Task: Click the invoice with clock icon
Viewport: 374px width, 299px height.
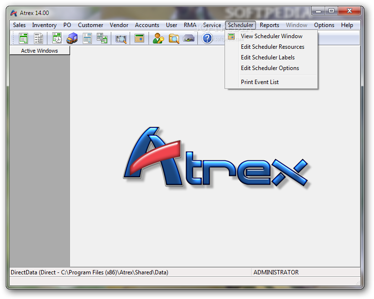Action: pos(57,38)
